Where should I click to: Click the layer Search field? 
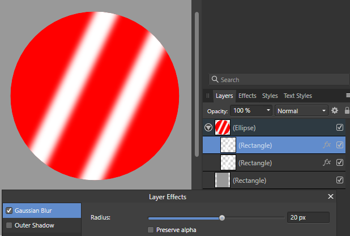coord(279,79)
